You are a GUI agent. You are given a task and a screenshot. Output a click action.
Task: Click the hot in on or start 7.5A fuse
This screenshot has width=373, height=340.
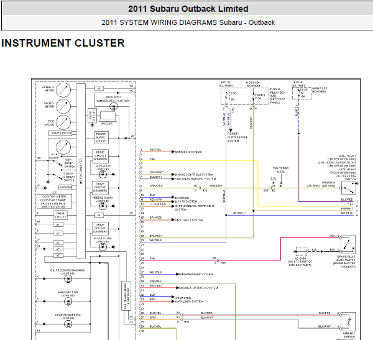point(254,96)
